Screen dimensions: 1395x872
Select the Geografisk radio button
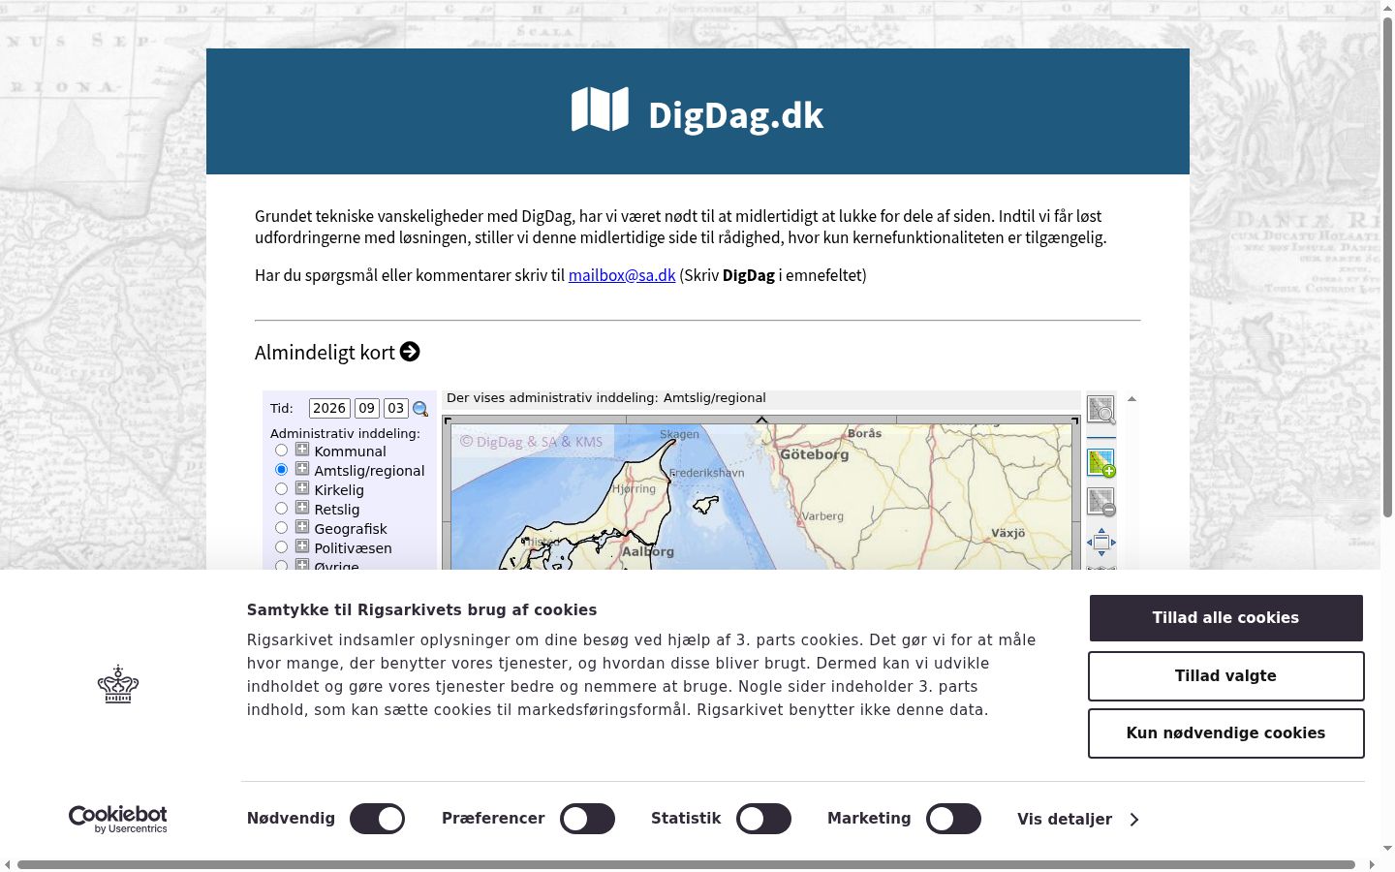tap(281, 528)
